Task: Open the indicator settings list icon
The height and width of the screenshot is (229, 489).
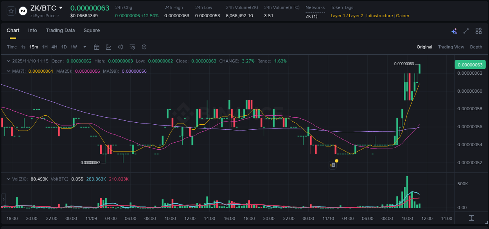Action: pyautogui.click(x=132, y=47)
